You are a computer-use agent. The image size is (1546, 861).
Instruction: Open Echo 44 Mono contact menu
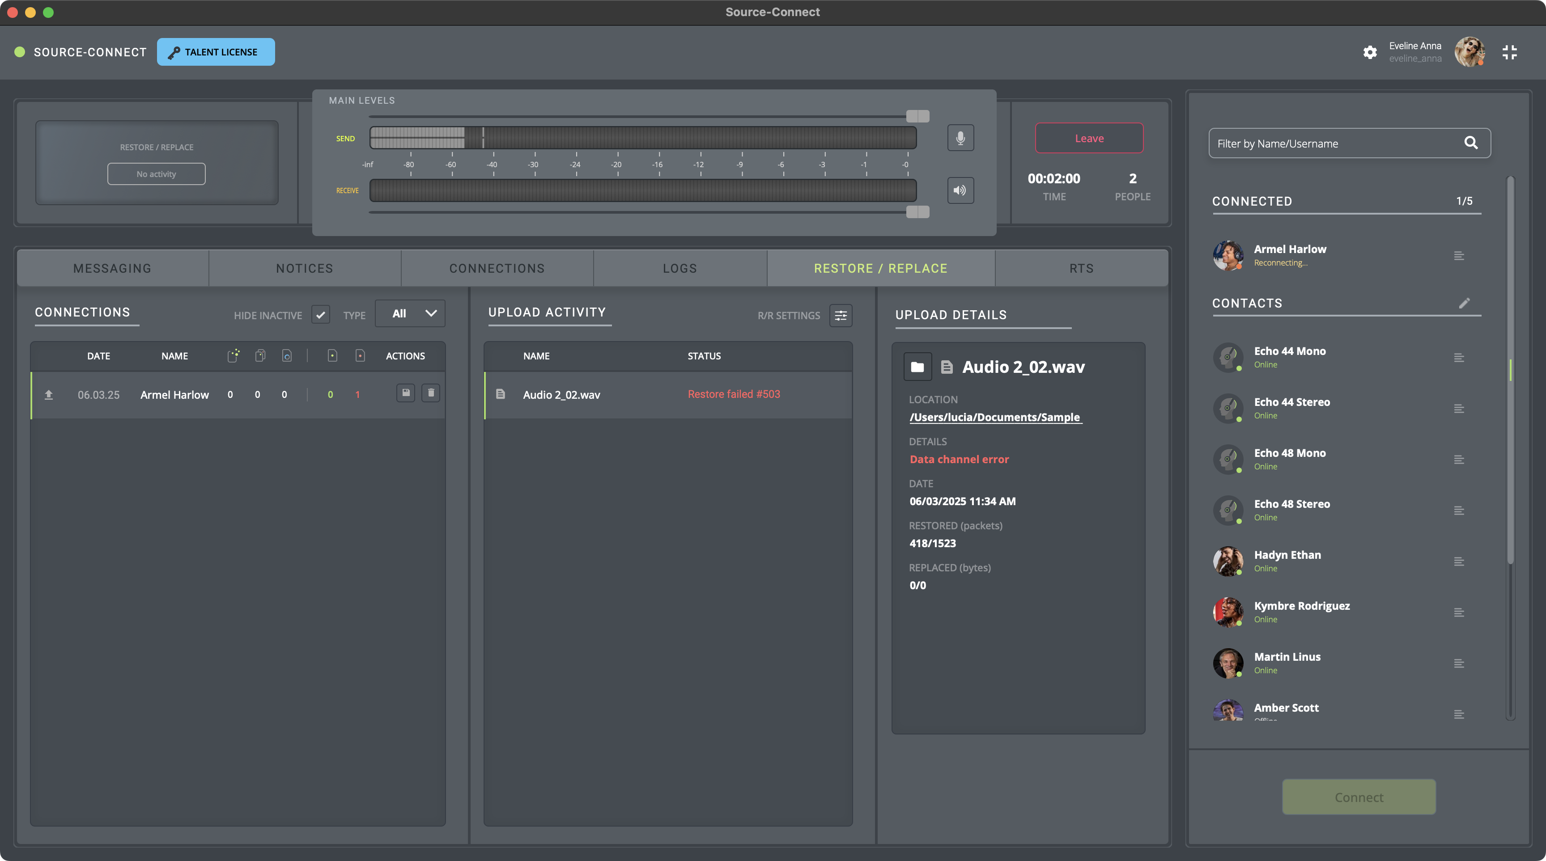click(x=1459, y=358)
